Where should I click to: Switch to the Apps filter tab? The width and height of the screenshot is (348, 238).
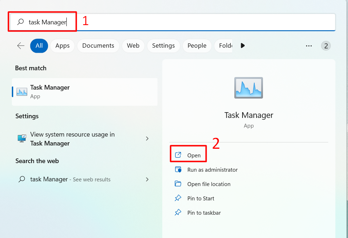[x=62, y=46]
